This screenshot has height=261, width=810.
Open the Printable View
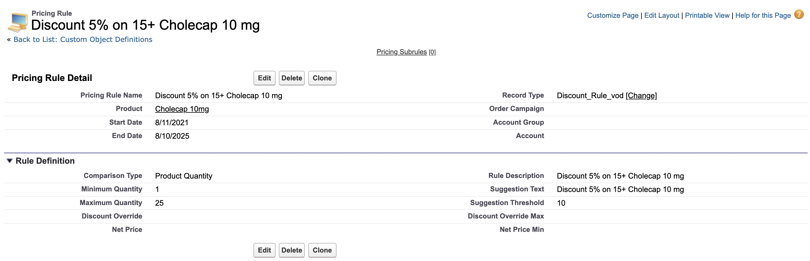707,15
